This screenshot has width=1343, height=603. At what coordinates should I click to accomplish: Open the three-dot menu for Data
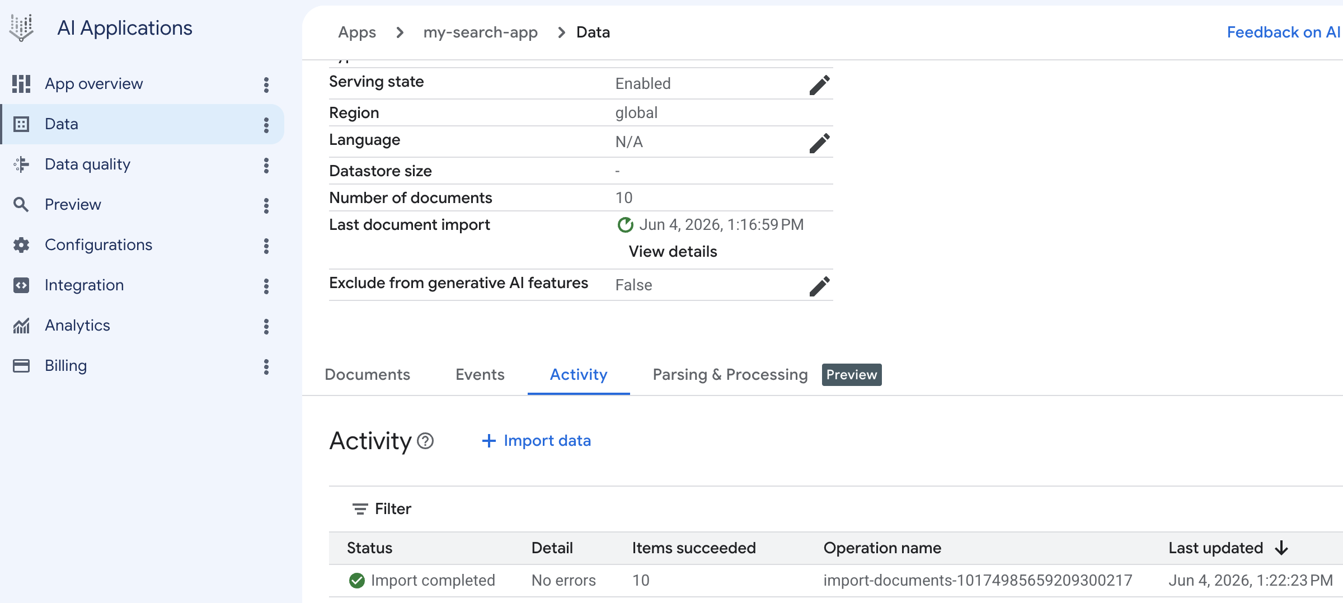pyautogui.click(x=266, y=125)
